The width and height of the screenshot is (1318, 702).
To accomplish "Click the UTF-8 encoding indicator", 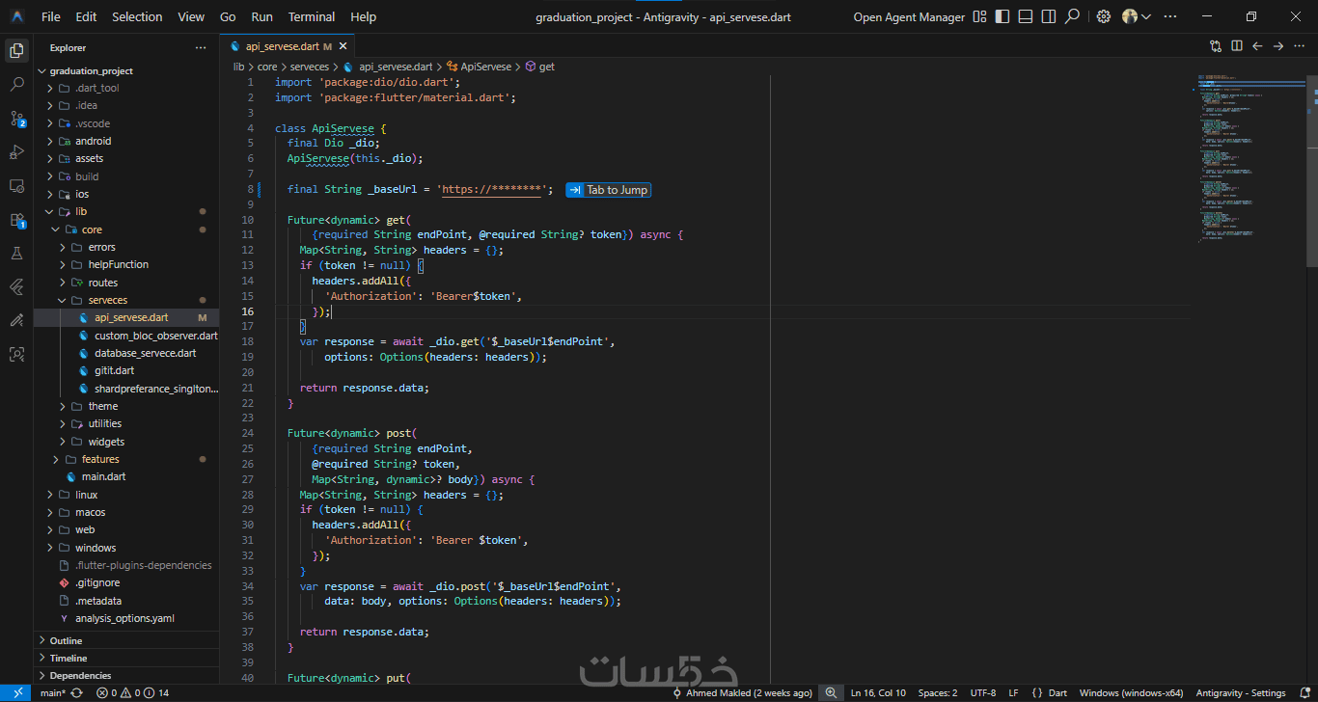I will (983, 692).
